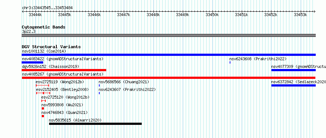Open the nsv4083422 (gnomADStructuralVariants) label
This screenshot has height=138, width=326.
[x=63, y=59]
